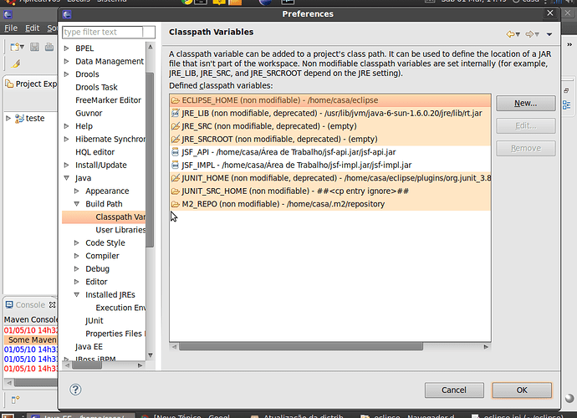The height and width of the screenshot is (418, 577).
Task: Select Guvnor preference page
Action: pyautogui.click(x=89, y=113)
